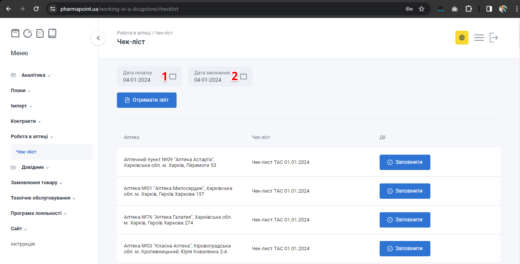Click Заповнити for Класна Аптека row

(405, 249)
